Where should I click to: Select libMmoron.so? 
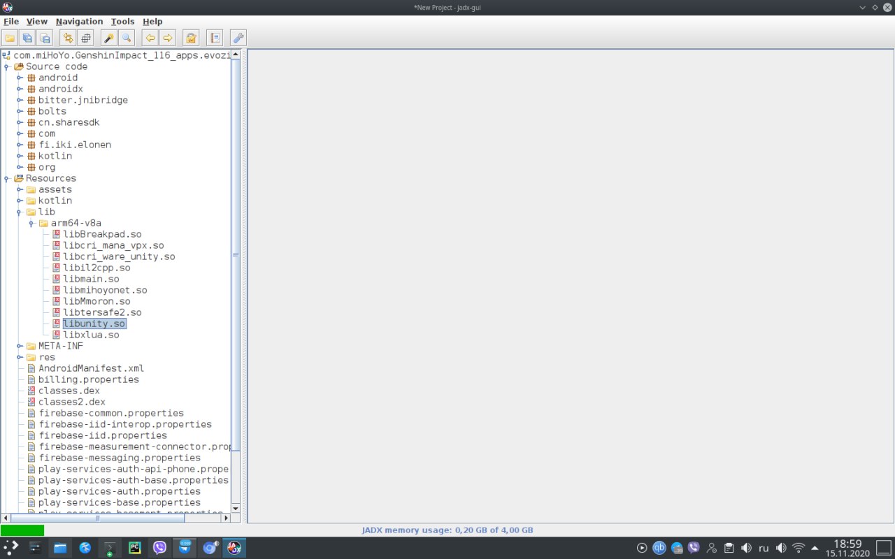tap(96, 301)
